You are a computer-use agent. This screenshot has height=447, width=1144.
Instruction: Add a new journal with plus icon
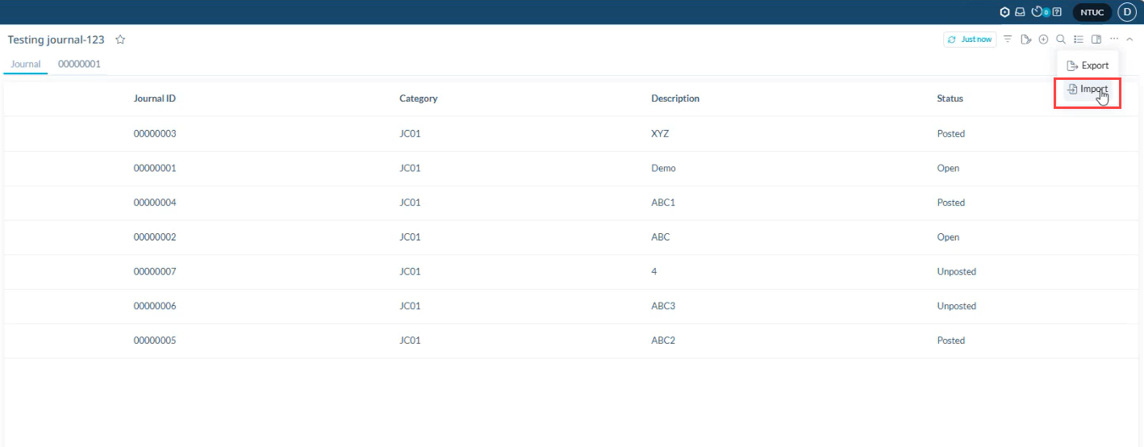(x=1043, y=40)
